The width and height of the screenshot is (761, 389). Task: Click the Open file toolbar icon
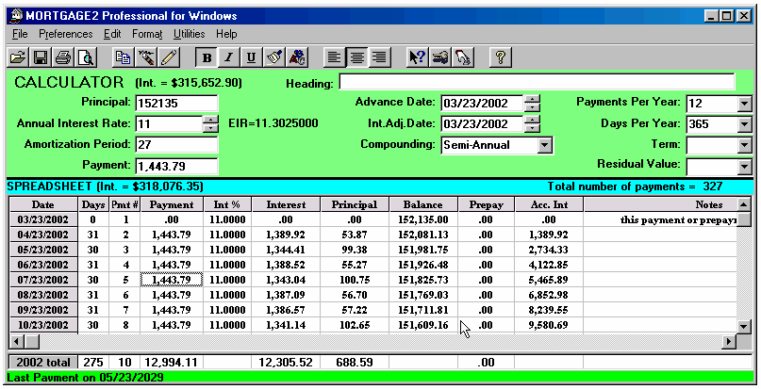tap(18, 57)
